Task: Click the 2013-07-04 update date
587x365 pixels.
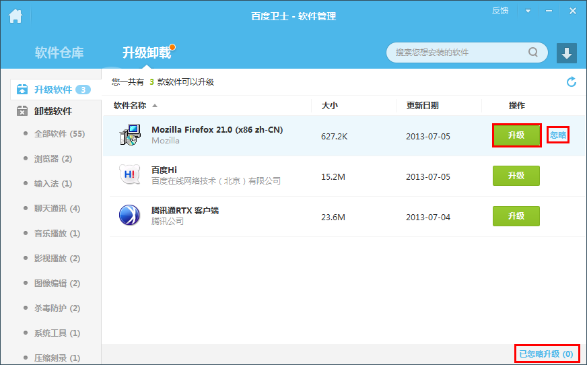Action: [x=428, y=217]
